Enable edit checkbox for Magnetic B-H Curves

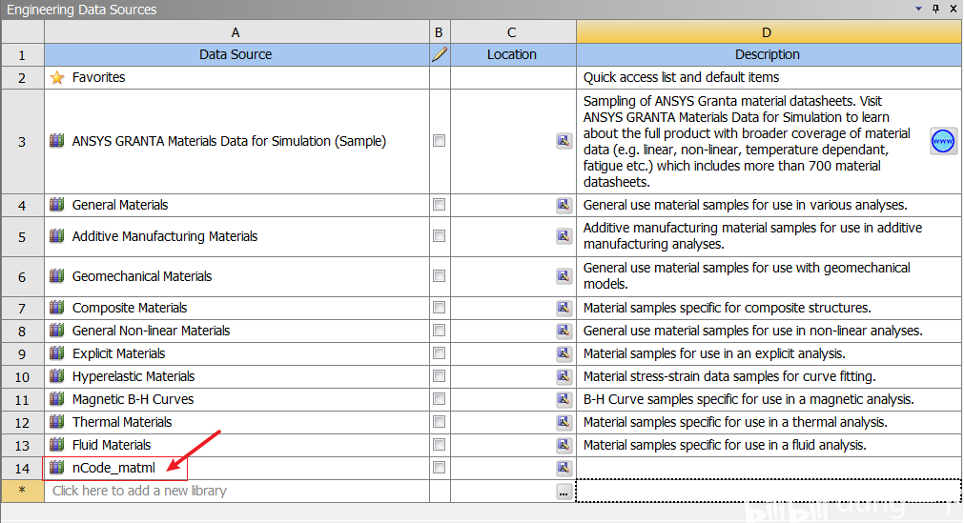tap(439, 399)
